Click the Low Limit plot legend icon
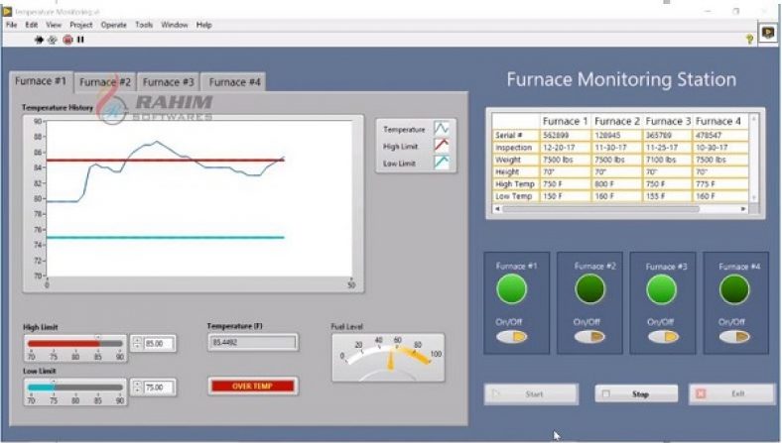Image resolution: width=782 pixels, height=443 pixels. [442, 163]
